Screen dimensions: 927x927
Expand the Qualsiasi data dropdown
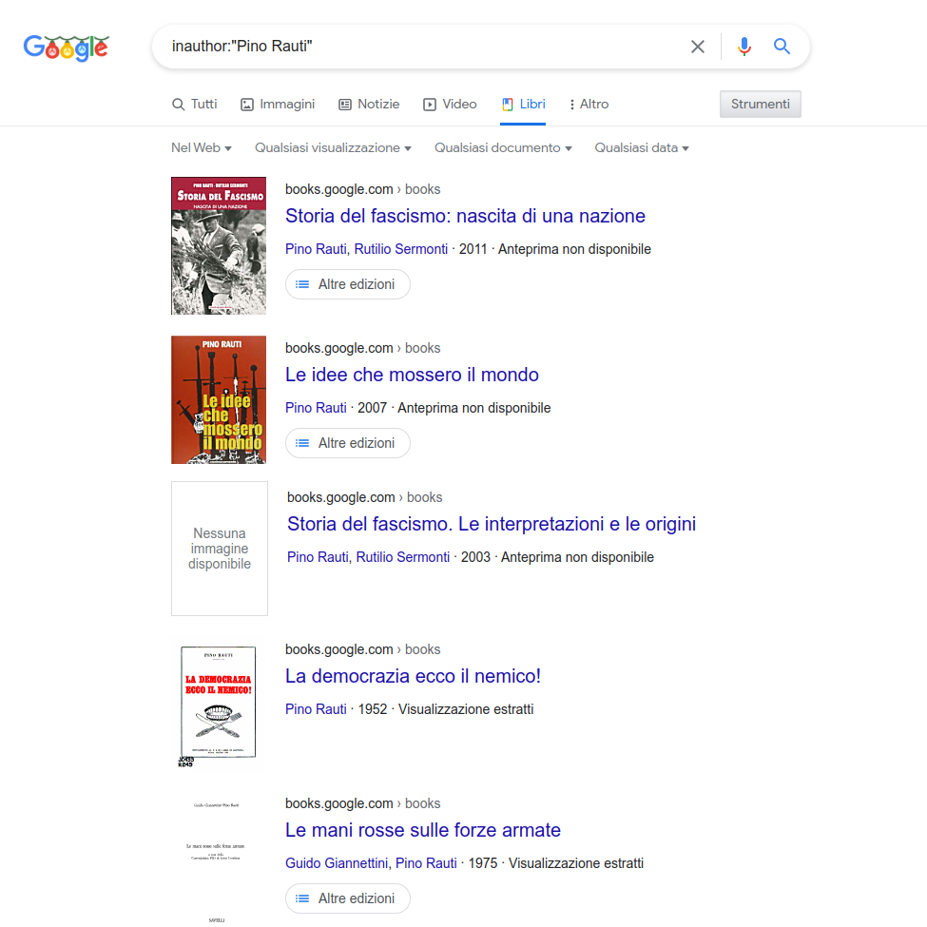point(642,147)
